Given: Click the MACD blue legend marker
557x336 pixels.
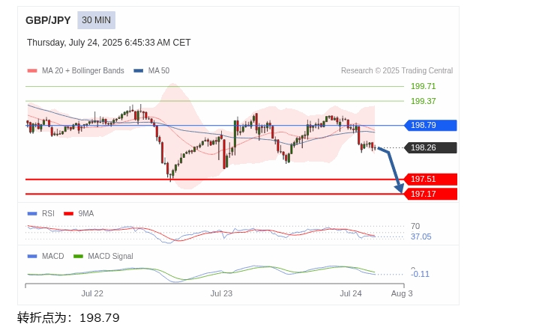Looking at the screenshot, I should click(x=32, y=256).
